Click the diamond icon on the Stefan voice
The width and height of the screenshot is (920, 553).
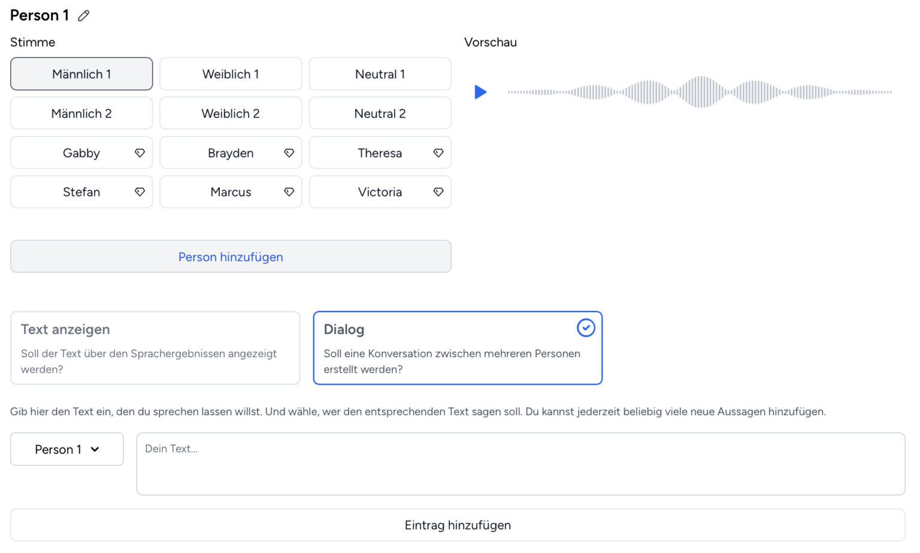pyautogui.click(x=140, y=192)
